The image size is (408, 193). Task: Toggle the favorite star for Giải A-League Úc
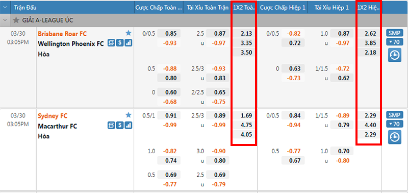(x=16, y=20)
